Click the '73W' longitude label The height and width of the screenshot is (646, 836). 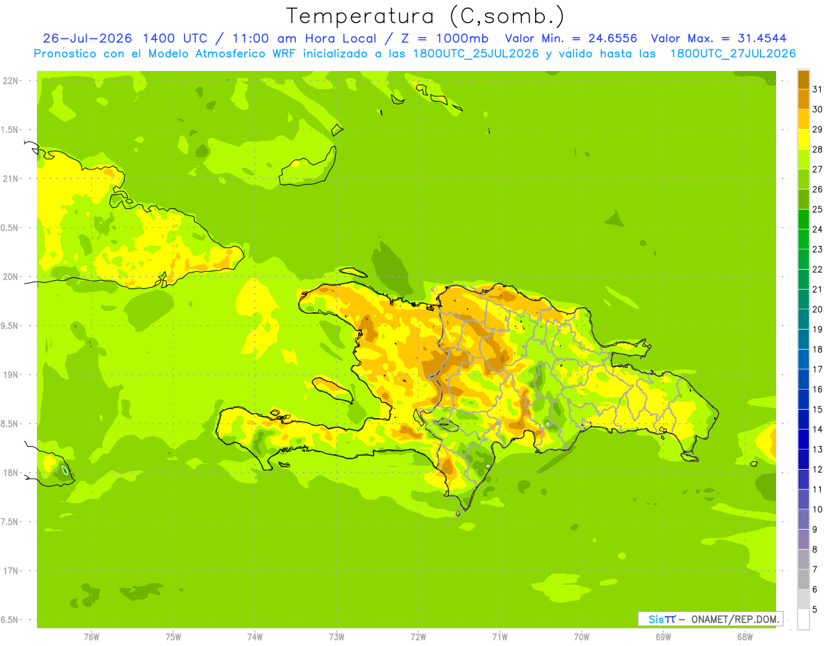point(336,636)
